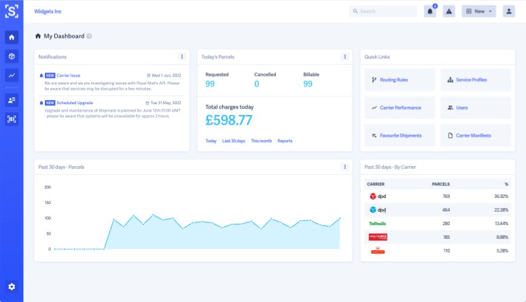Click the Shipmate logo in the sidebar
Viewport: 526px width, 302px height.
coord(12,12)
